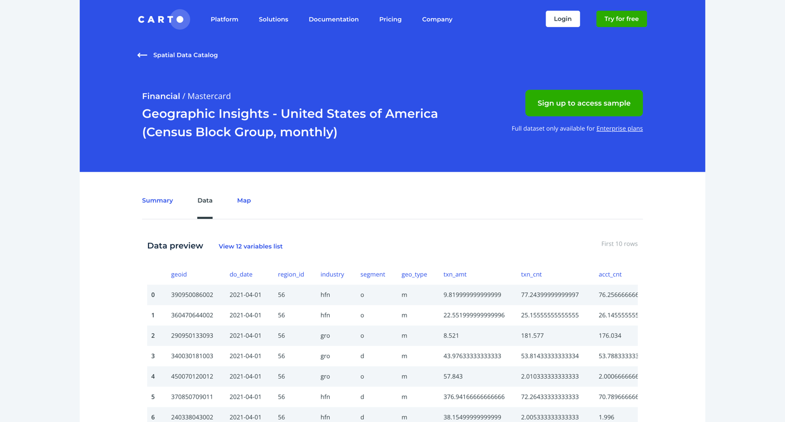Click the do_date column header
Viewport: 785px width, 422px height.
(241, 274)
